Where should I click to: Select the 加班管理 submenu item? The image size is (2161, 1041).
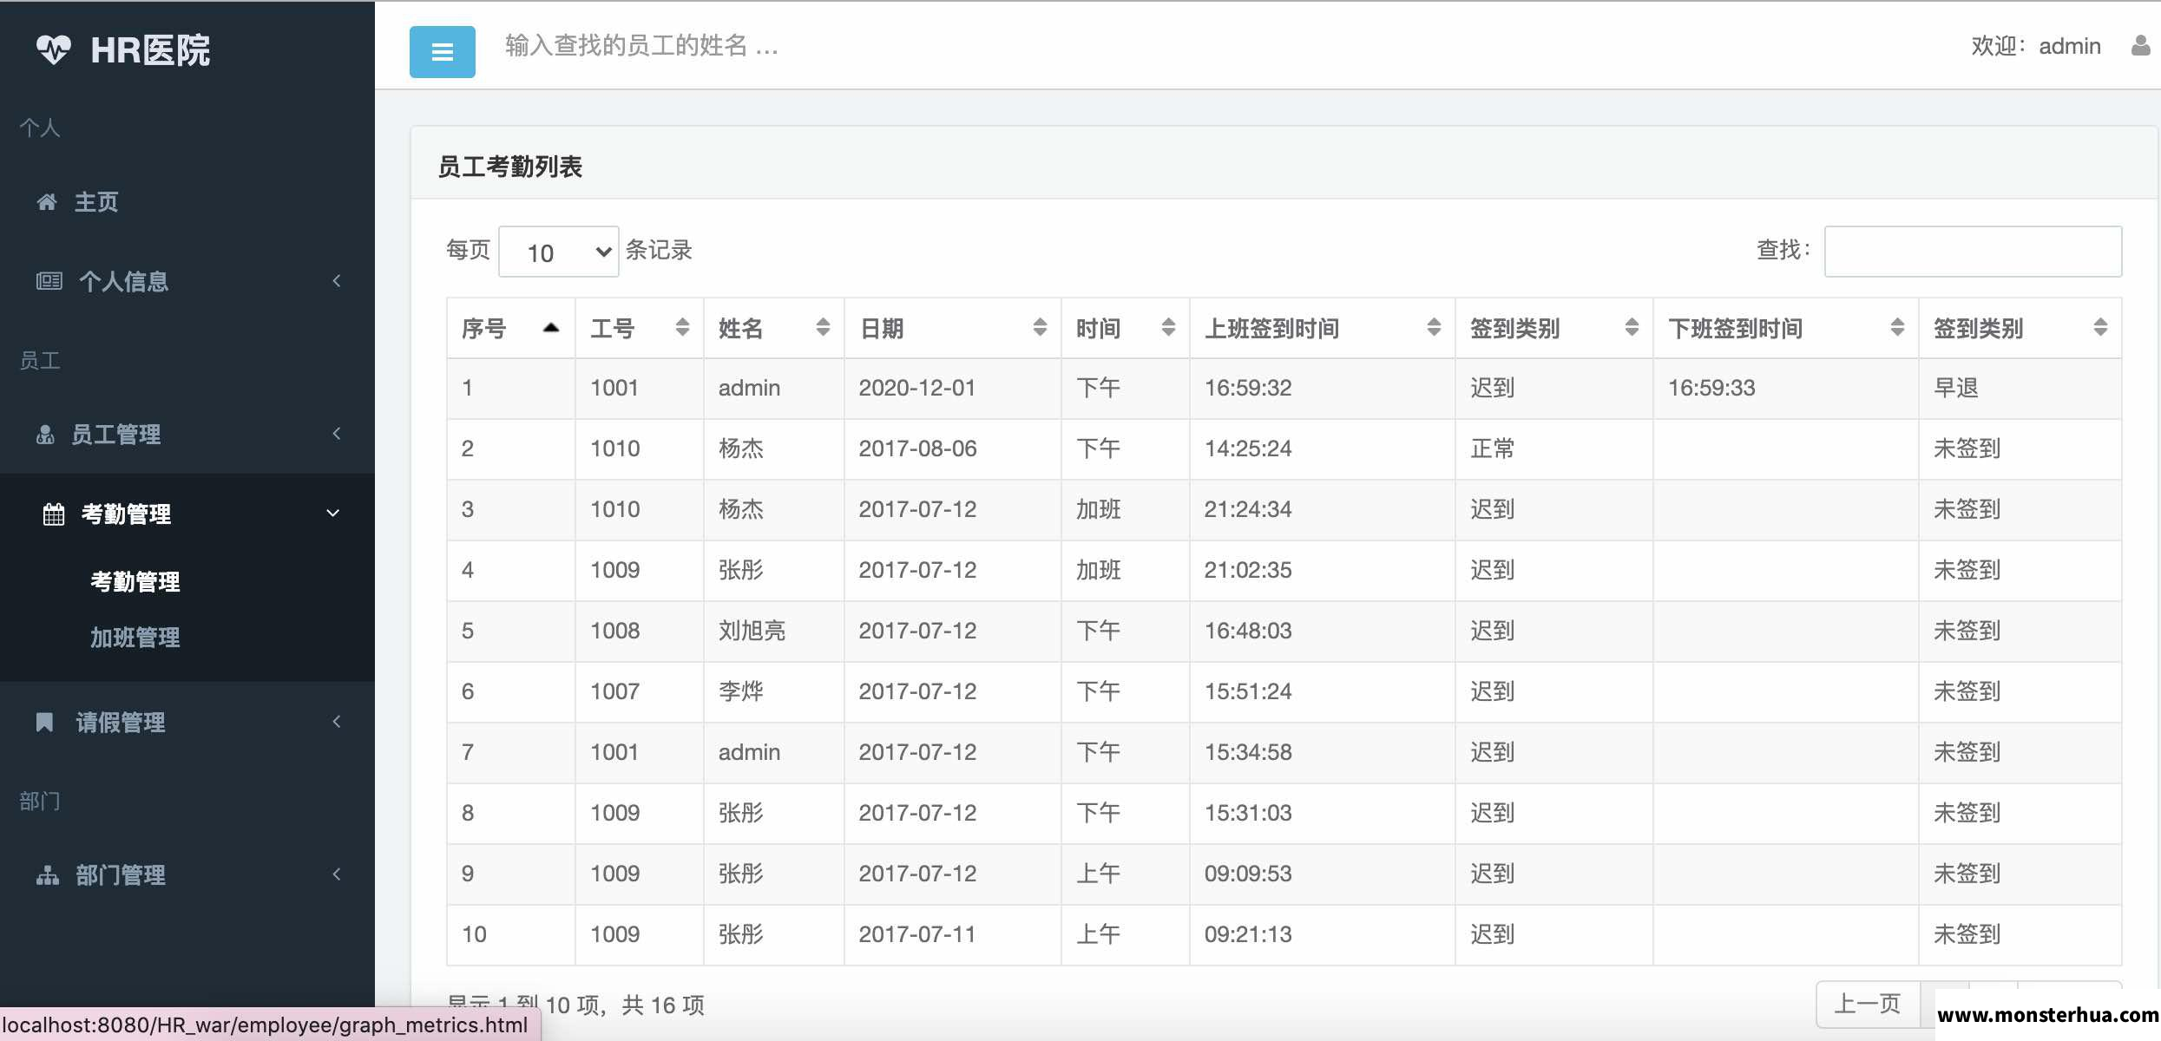point(135,638)
